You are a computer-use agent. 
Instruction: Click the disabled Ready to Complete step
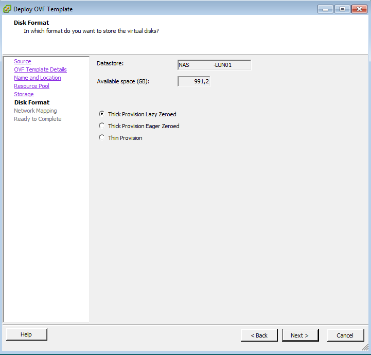click(38, 119)
